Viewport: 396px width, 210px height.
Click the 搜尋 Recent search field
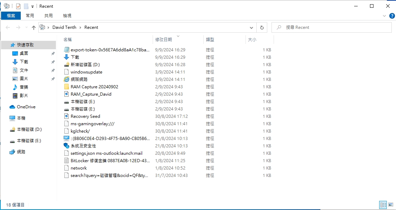tap(332, 27)
